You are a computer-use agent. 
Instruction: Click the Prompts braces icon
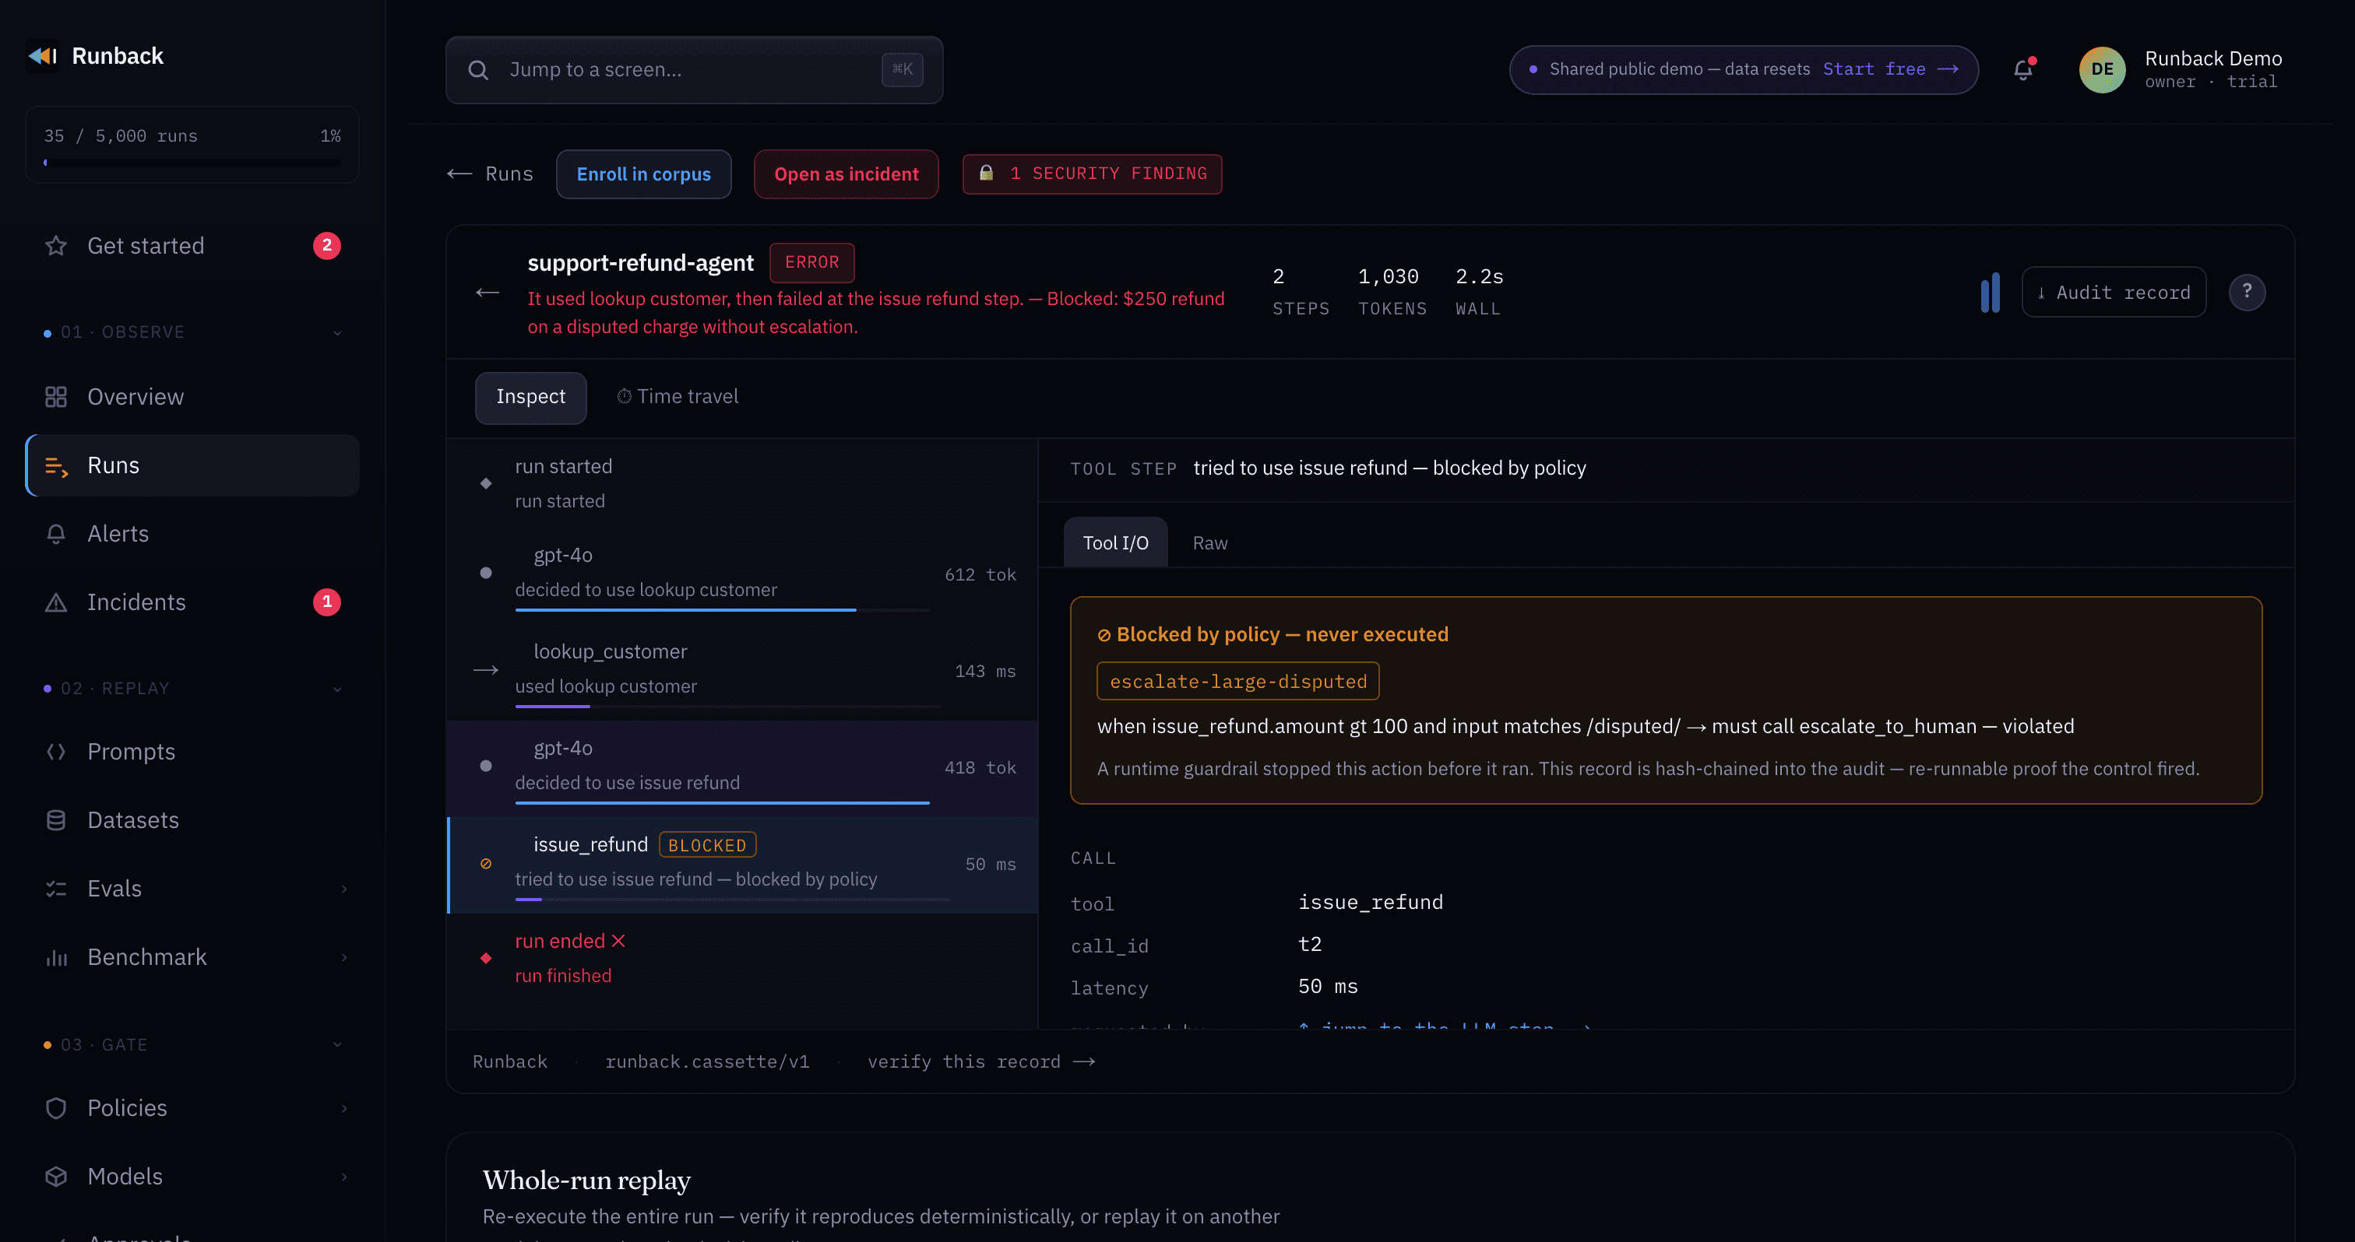click(56, 752)
